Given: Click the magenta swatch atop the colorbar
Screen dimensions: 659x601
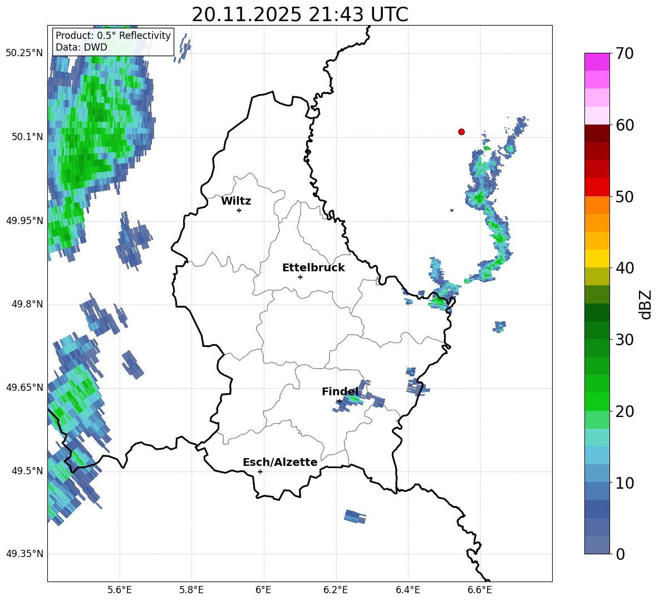Looking at the screenshot, I should [x=597, y=62].
